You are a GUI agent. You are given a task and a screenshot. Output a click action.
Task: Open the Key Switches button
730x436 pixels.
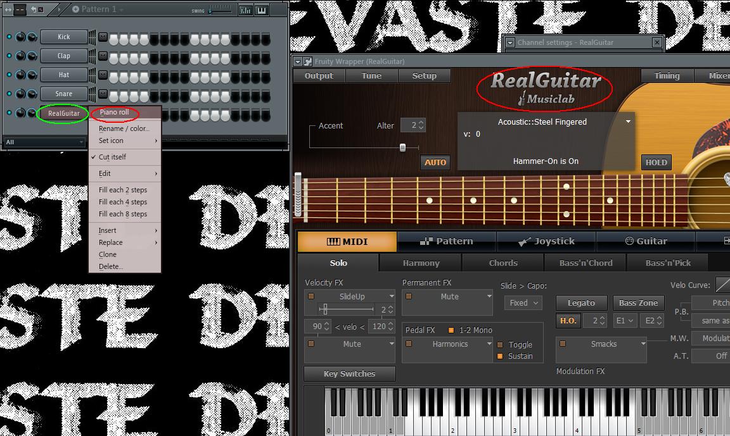click(350, 374)
